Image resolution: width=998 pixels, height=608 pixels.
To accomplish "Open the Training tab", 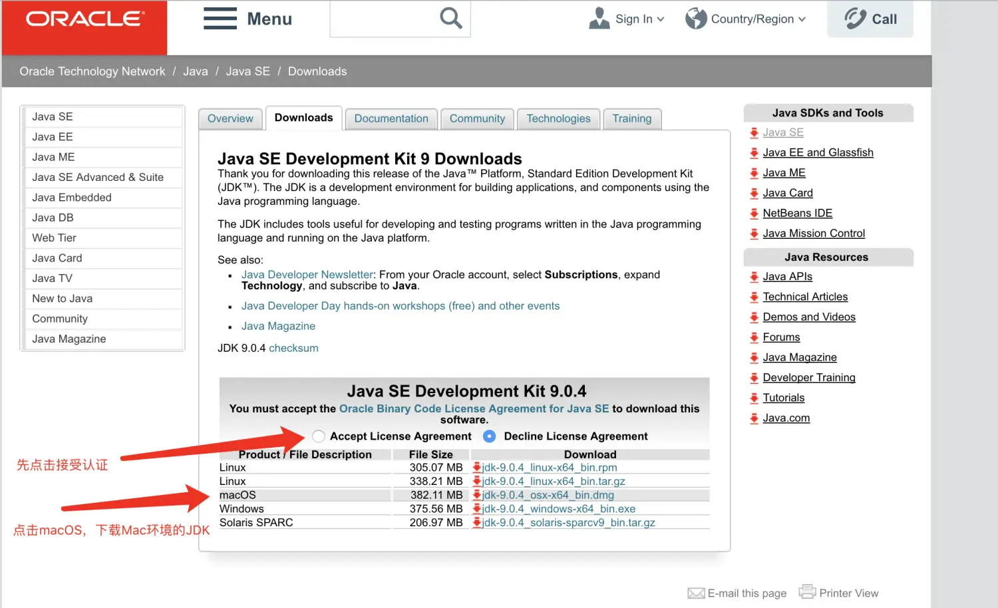I will pyautogui.click(x=632, y=119).
